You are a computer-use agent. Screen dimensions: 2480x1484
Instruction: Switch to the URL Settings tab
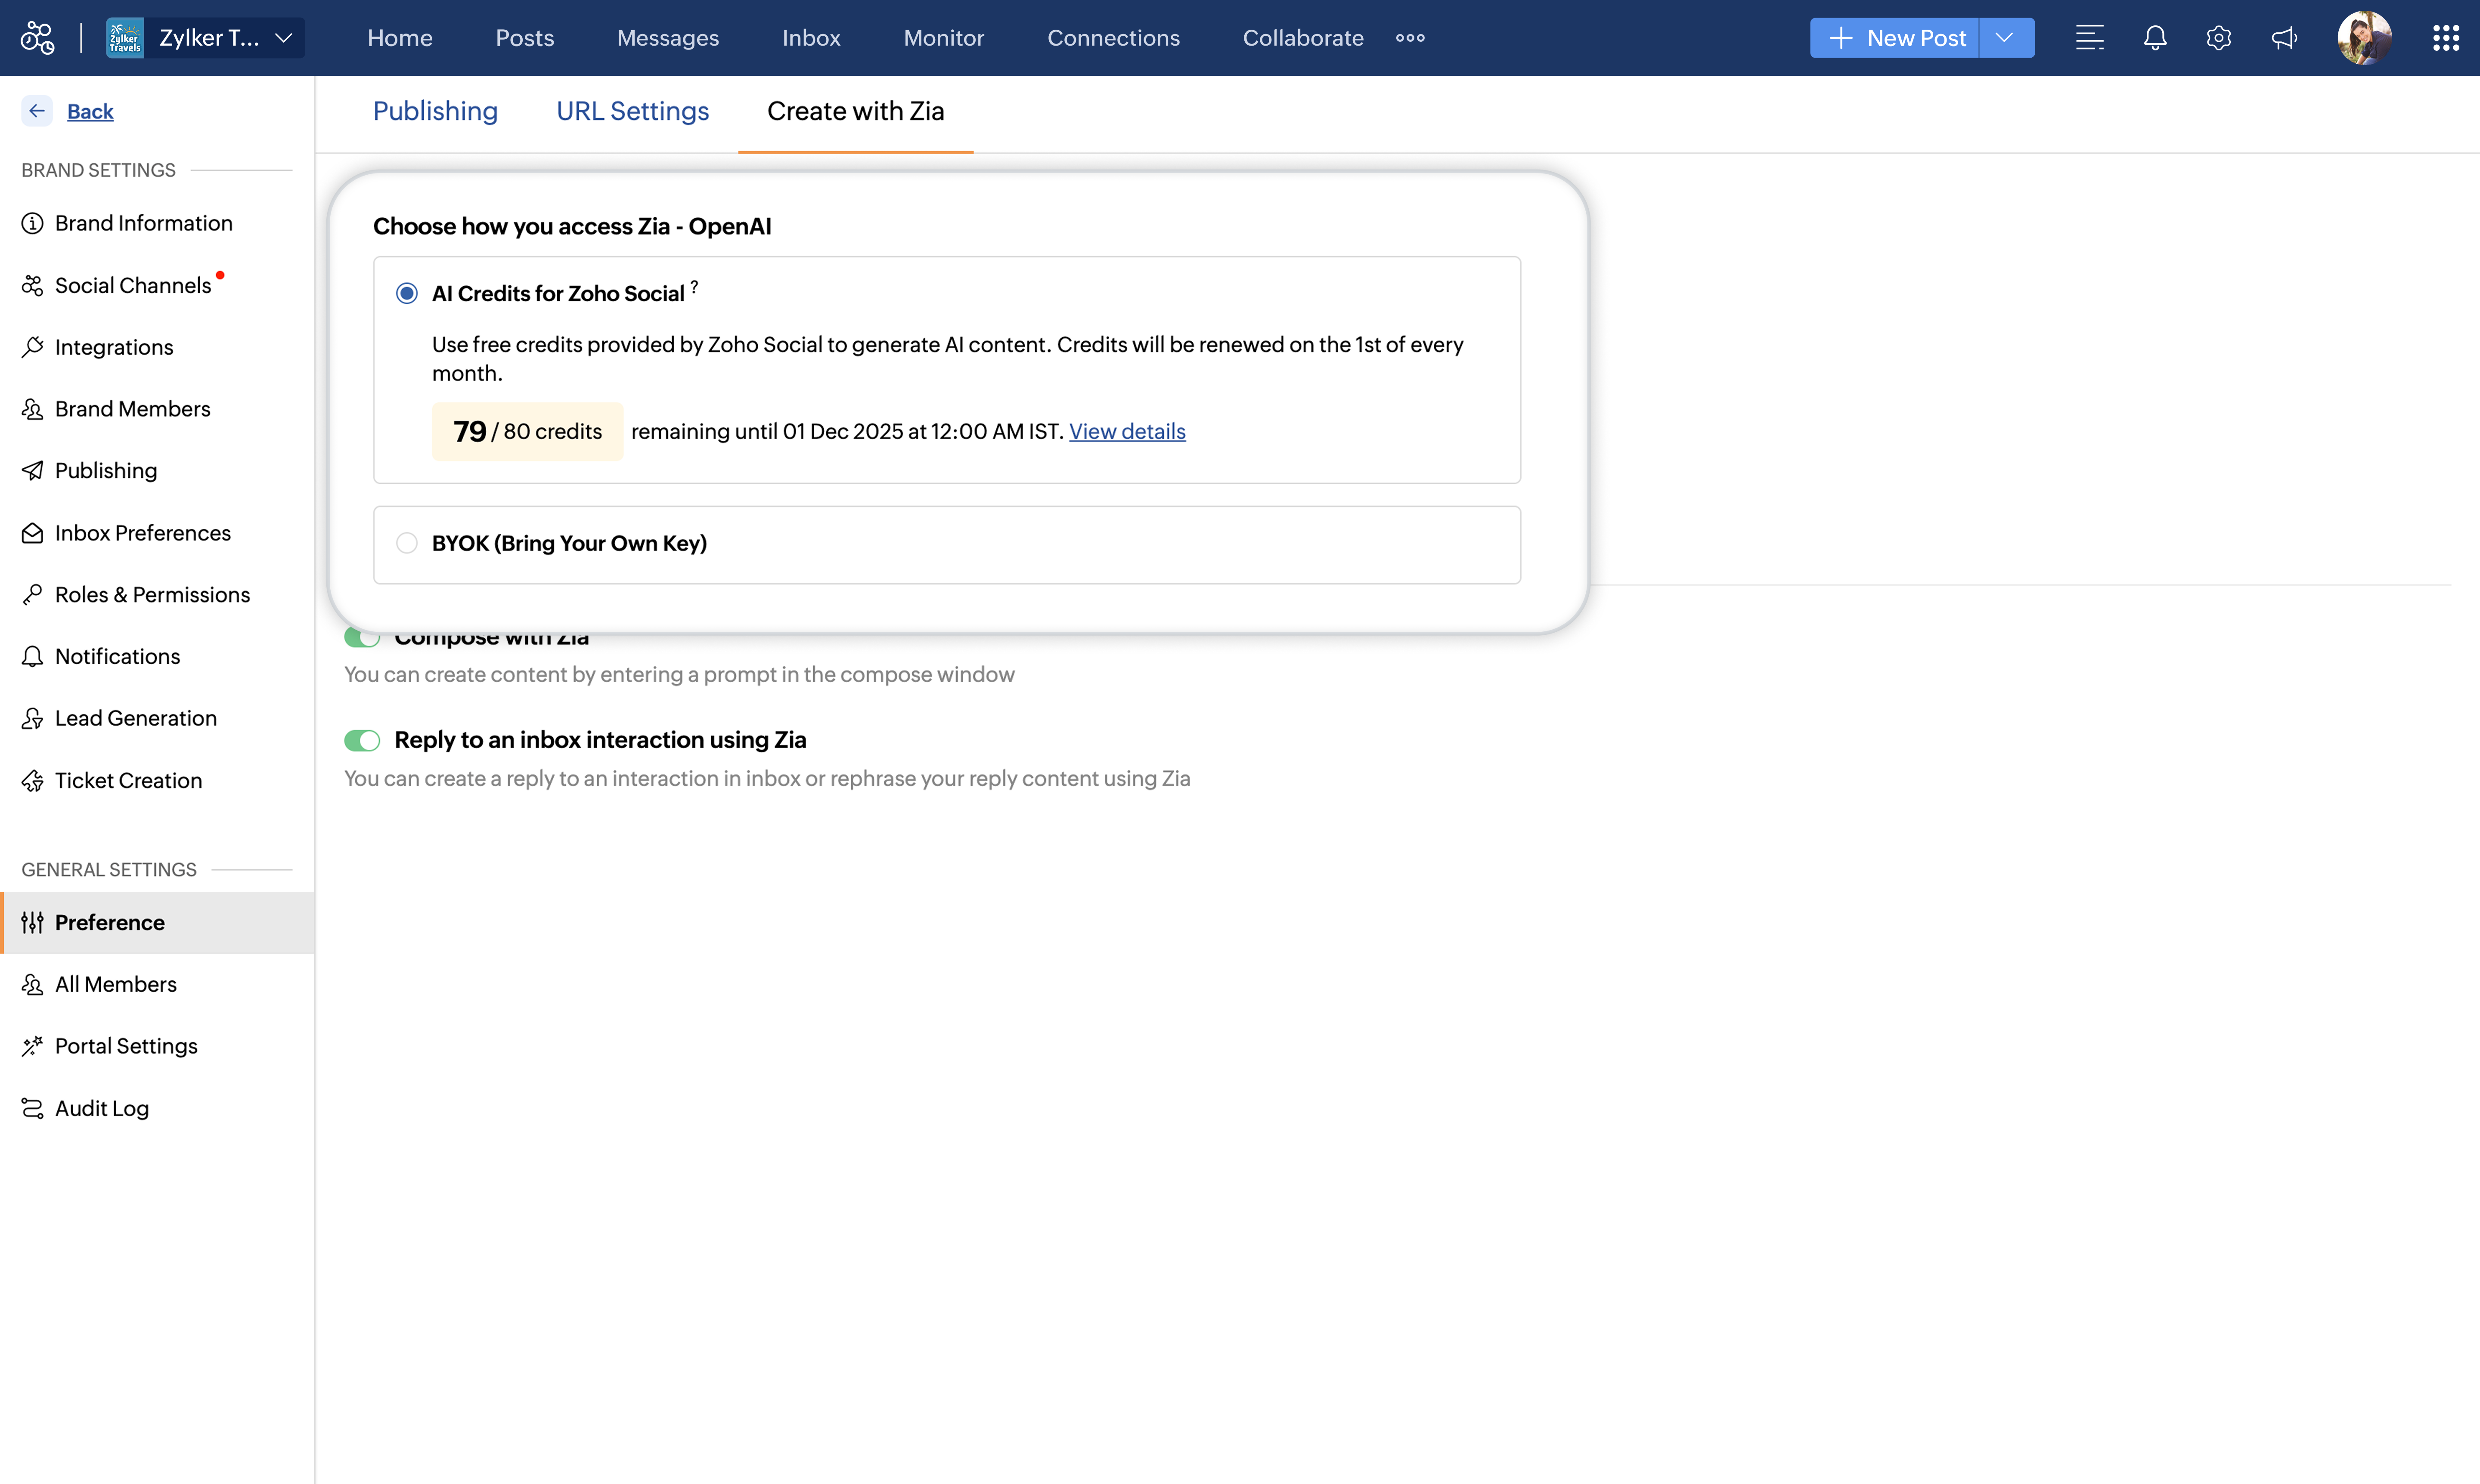point(632,111)
